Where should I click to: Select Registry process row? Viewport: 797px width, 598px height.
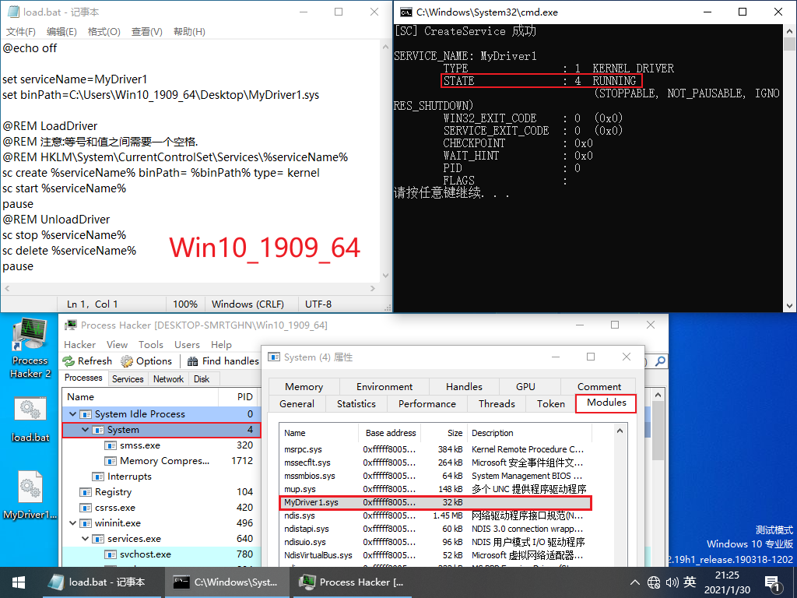160,492
